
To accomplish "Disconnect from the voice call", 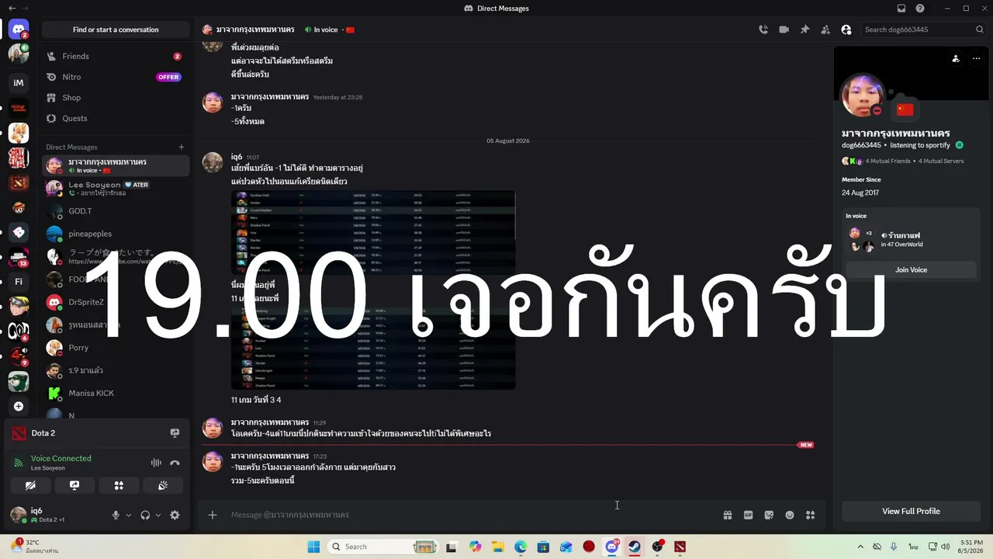I will [175, 463].
